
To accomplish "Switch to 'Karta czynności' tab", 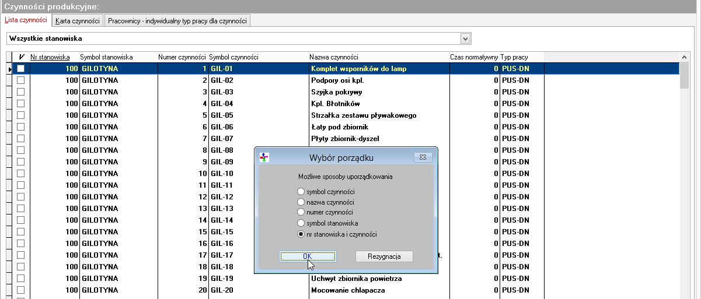I will [x=78, y=21].
